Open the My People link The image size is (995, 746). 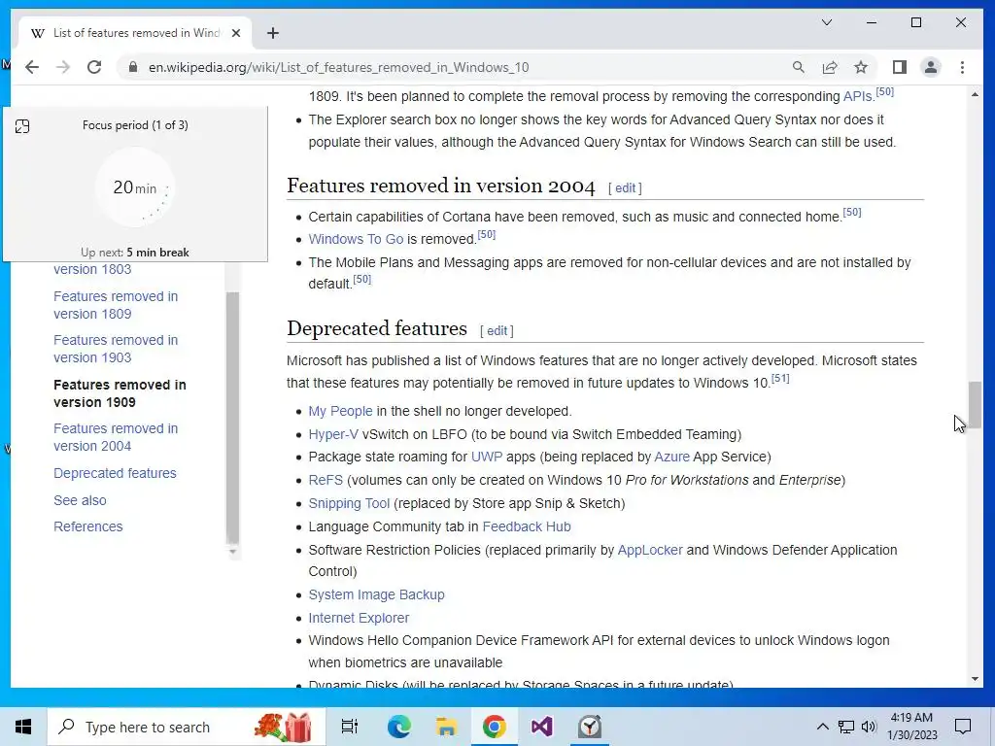tap(340, 411)
